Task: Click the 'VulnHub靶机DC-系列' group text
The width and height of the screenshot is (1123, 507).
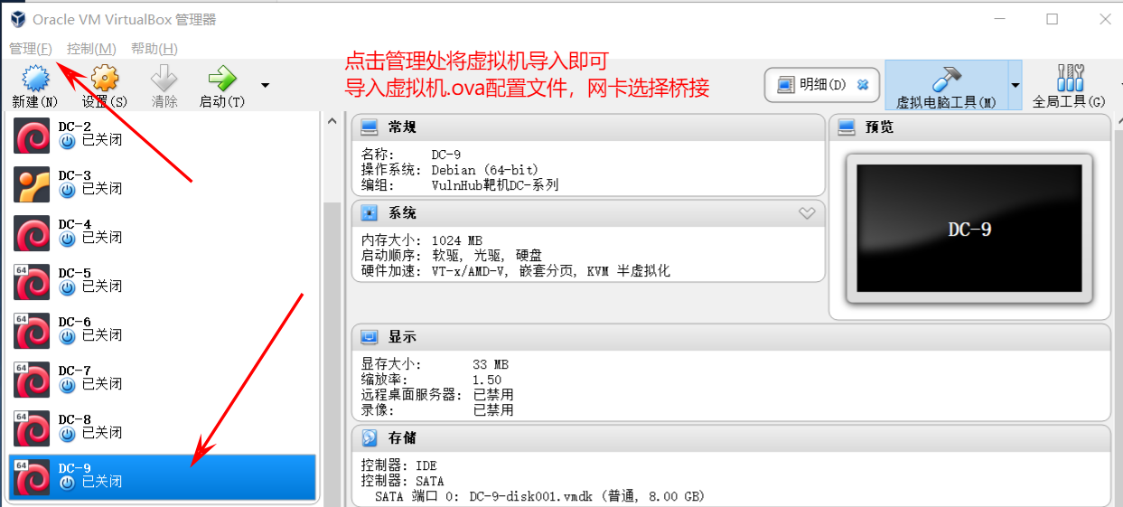Action: click(495, 185)
